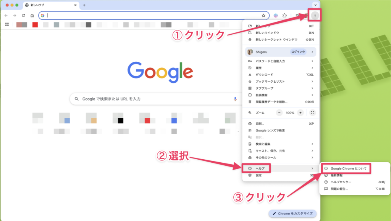Click the 100% zoom value
This screenshot has width=391, height=221.
[290, 113]
